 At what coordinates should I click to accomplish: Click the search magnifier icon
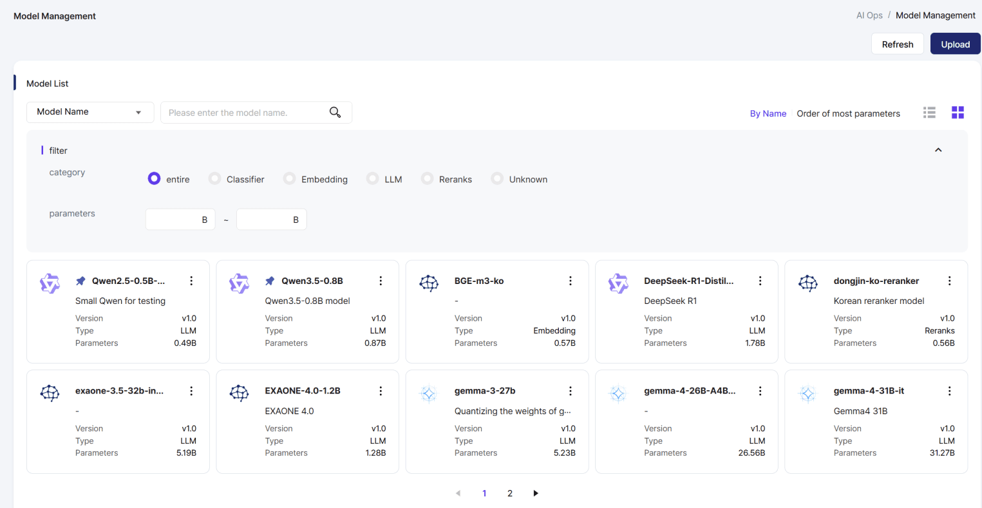(x=335, y=112)
